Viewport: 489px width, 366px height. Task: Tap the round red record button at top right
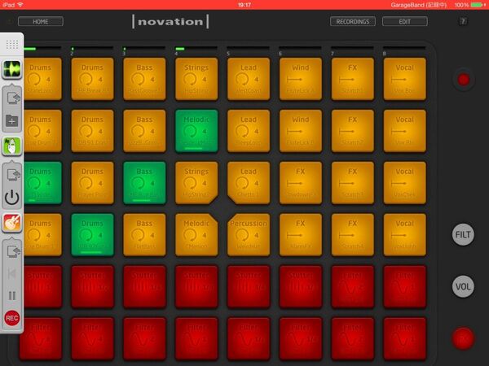[464, 80]
